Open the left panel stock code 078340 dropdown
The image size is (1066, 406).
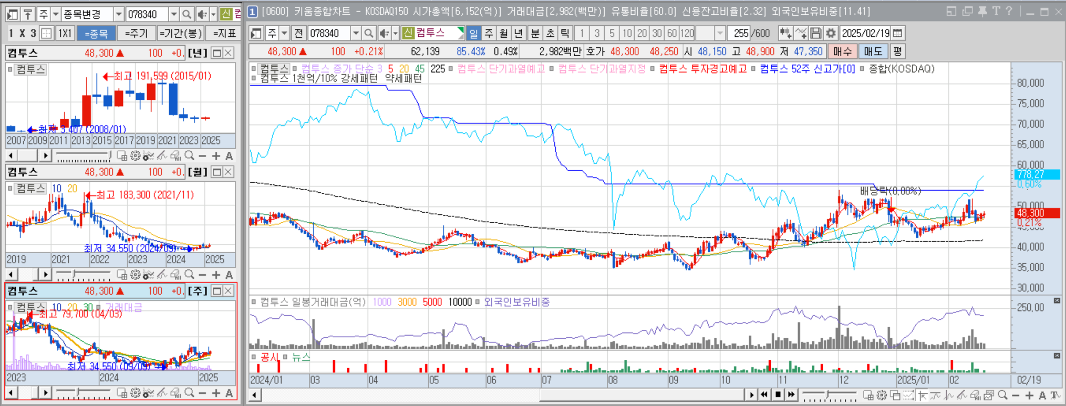(173, 14)
